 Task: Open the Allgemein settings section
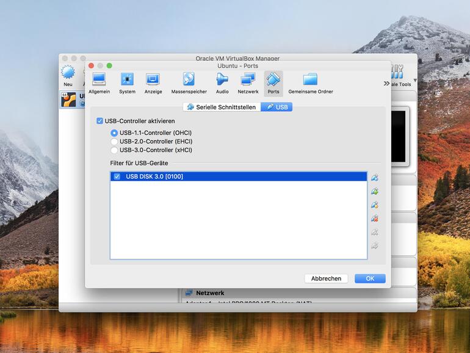[99, 83]
